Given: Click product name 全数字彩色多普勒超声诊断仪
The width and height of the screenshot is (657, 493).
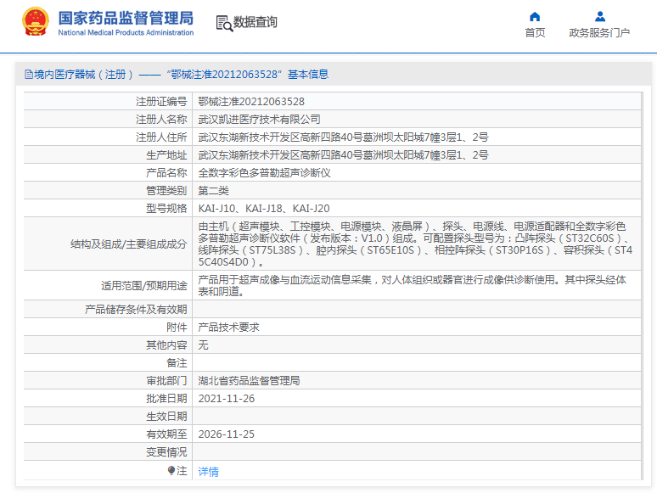Looking at the screenshot, I should pos(264,172).
